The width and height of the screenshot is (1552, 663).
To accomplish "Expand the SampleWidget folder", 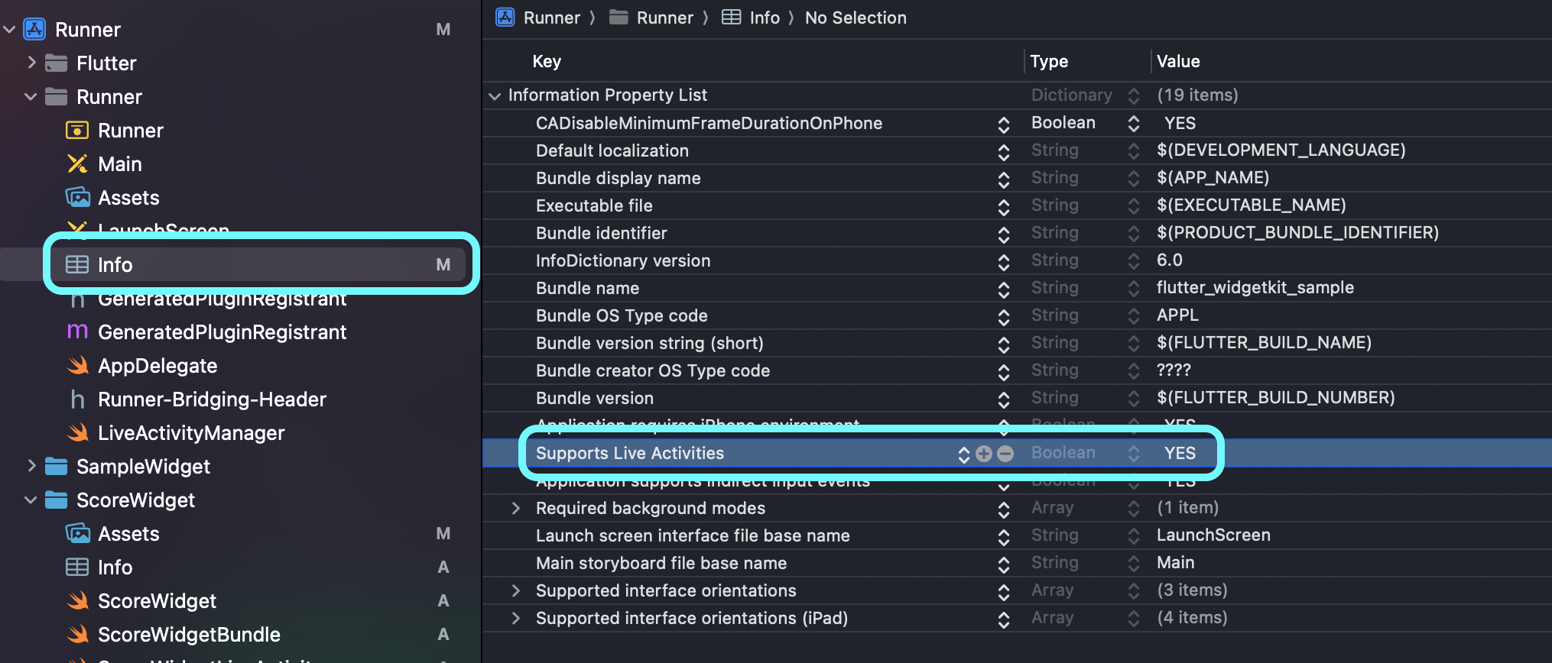I will (31, 466).
